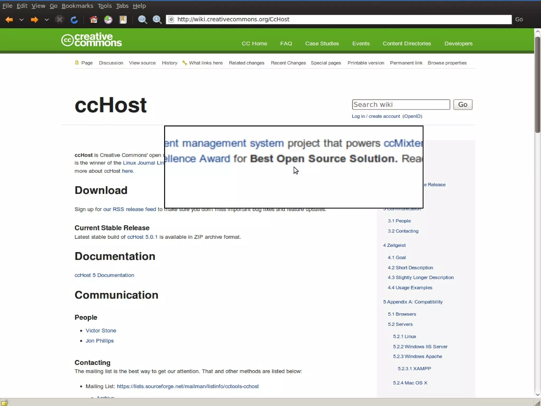Click zoom out magnifier icon
Image resolution: width=541 pixels, height=406 pixels.
(x=142, y=20)
